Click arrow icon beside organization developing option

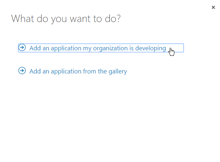coord(22,47)
